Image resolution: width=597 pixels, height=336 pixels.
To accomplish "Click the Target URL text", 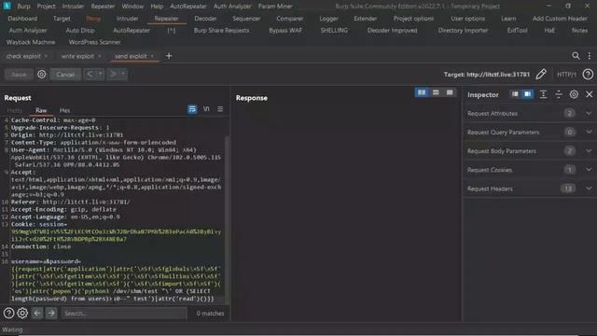I will coord(487,75).
